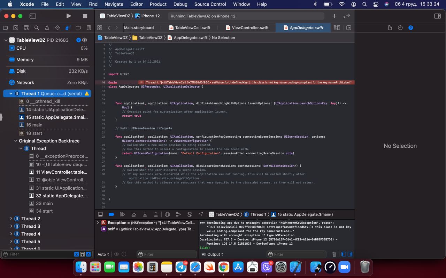Open the Find navigator magnifier icon

coord(37,28)
